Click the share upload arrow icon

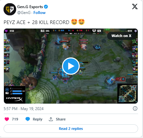(51, 119)
